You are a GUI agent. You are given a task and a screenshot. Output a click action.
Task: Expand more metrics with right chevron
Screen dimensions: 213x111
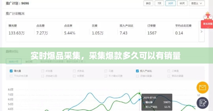pyautogui.click(x=202, y=32)
